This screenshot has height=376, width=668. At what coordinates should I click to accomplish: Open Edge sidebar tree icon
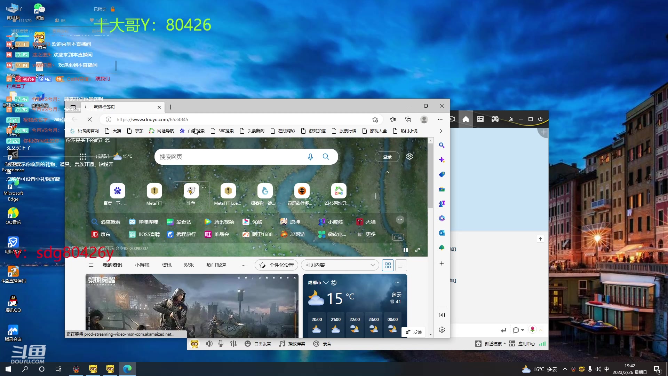(442, 248)
